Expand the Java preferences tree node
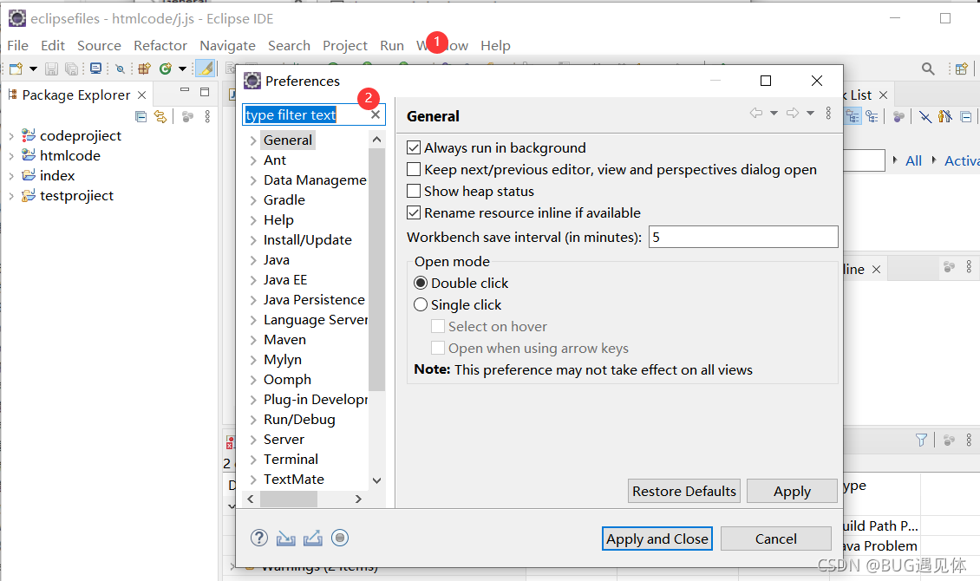Screen dimensions: 980x581 click(x=252, y=260)
